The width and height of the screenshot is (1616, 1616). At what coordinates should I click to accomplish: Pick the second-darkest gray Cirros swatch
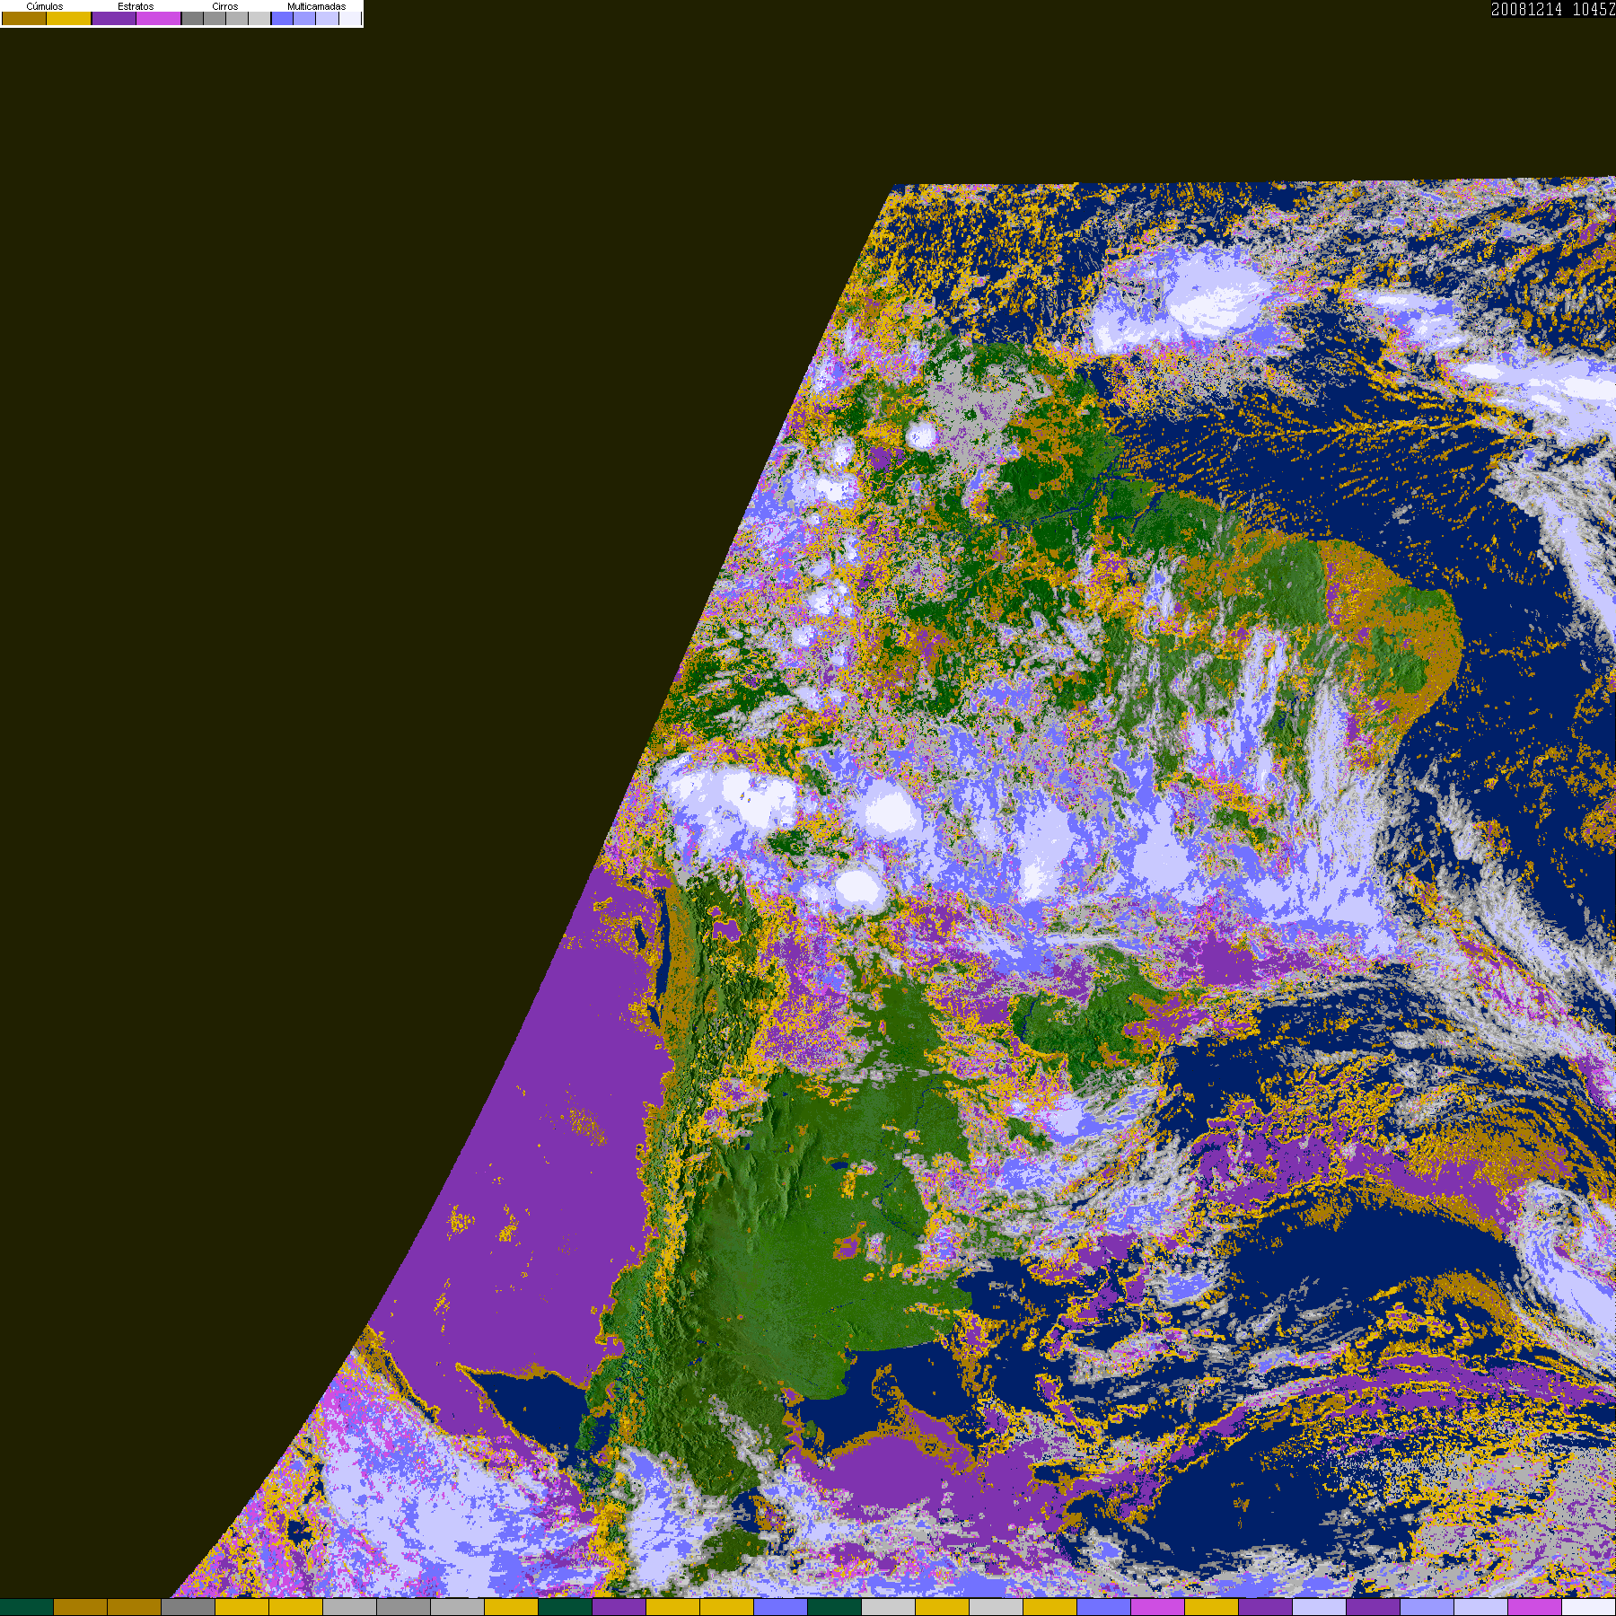[x=215, y=18]
